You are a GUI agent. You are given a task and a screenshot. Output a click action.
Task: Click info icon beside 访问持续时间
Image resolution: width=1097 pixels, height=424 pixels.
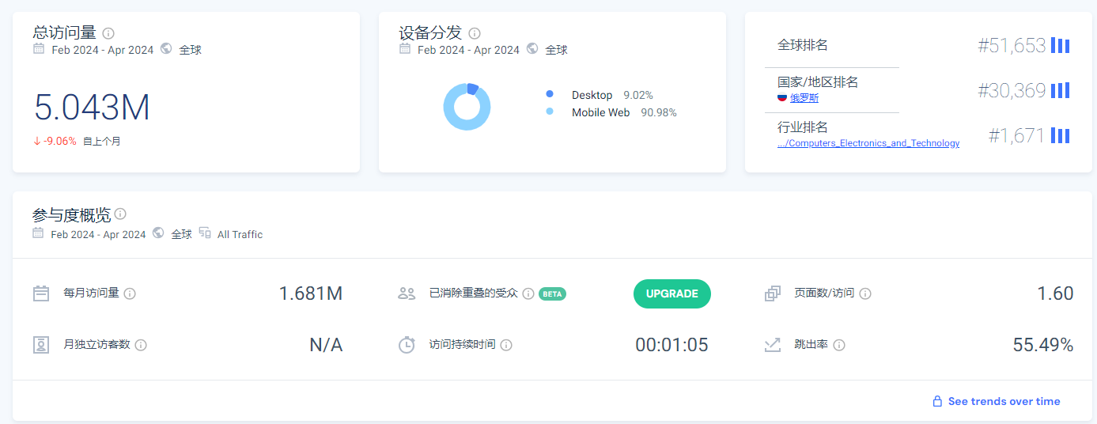point(506,345)
